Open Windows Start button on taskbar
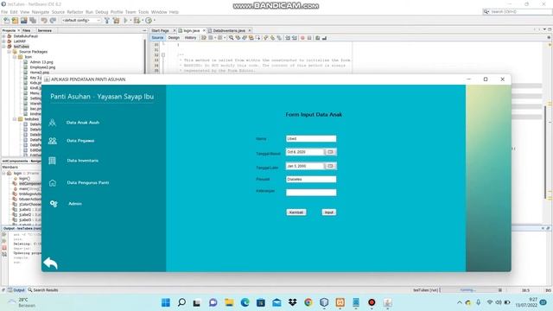This screenshot has height=311, width=553. tap(166, 302)
